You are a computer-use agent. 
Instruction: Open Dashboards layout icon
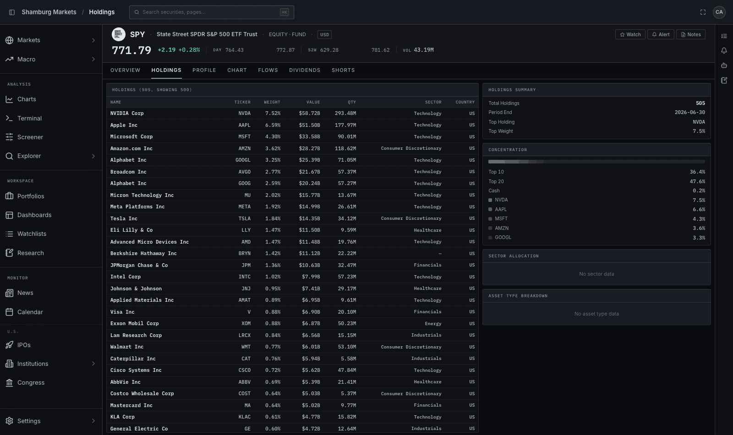pos(9,215)
